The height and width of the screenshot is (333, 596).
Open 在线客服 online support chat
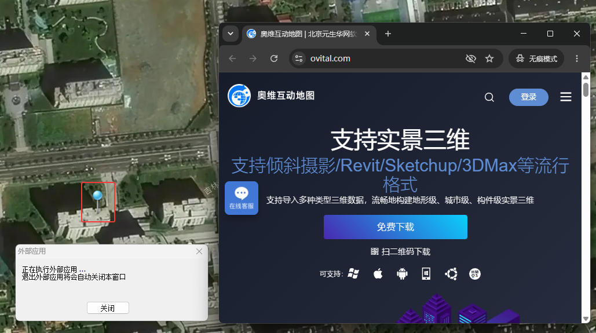coord(242,198)
